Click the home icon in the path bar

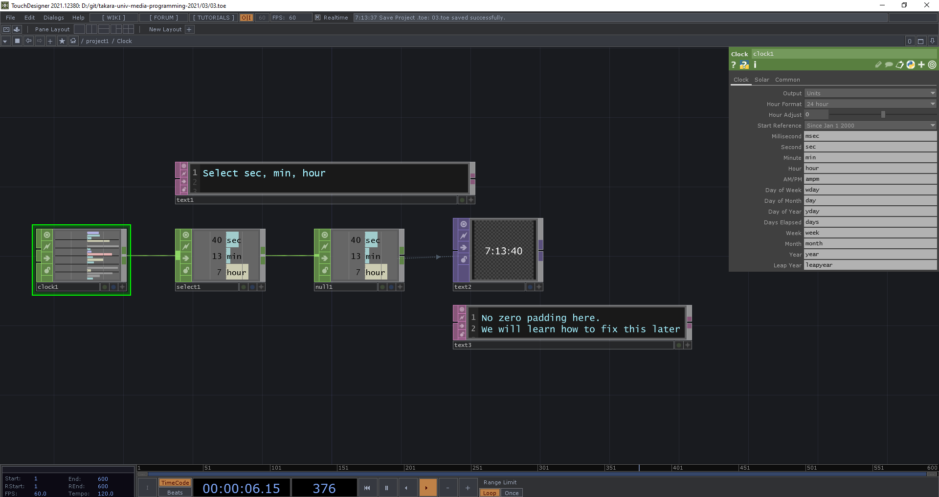(73, 41)
